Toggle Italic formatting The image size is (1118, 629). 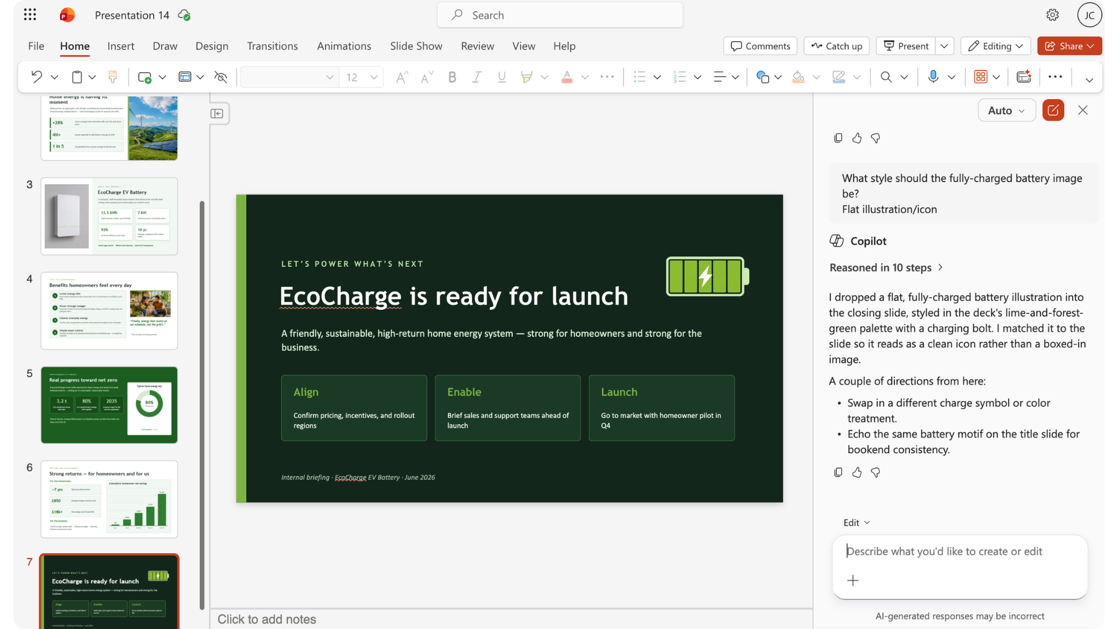pyautogui.click(x=477, y=77)
